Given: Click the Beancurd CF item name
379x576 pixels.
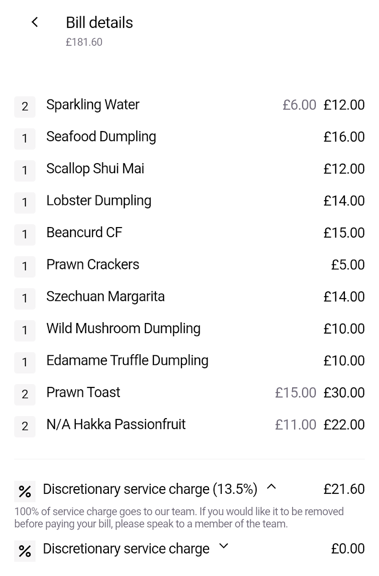Looking at the screenshot, I should click(x=84, y=232).
